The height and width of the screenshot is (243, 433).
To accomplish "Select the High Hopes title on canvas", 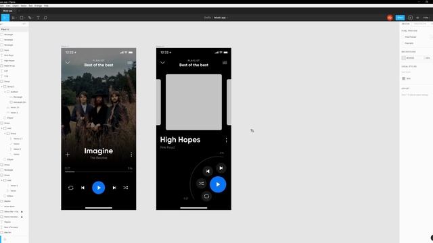I will (x=180, y=140).
